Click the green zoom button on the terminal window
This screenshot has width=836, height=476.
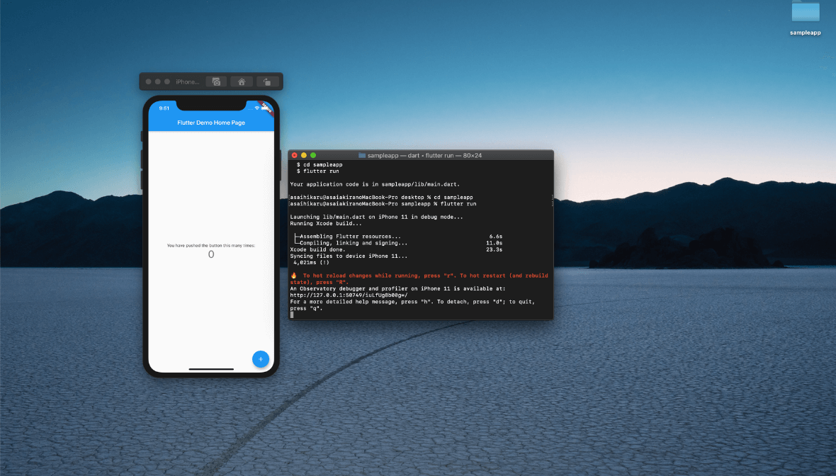[x=314, y=155]
